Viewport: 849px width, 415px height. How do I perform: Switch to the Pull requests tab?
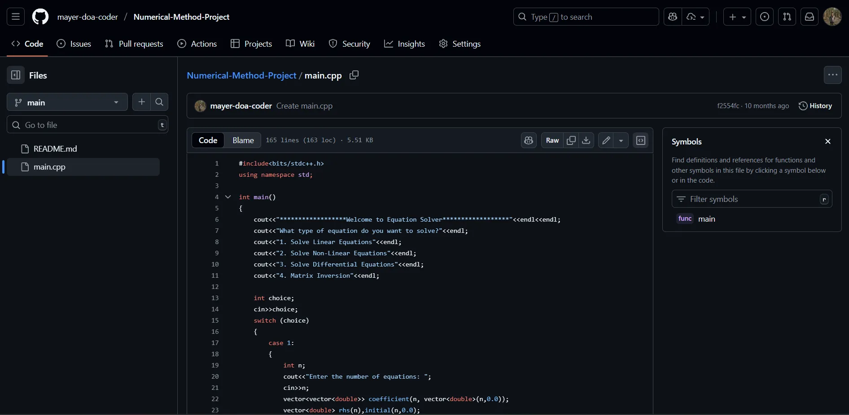134,44
